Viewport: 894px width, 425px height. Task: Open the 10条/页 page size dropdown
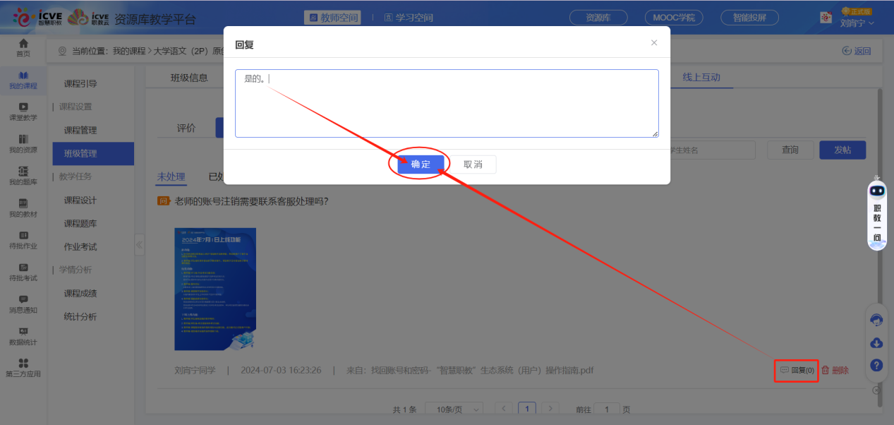point(459,409)
